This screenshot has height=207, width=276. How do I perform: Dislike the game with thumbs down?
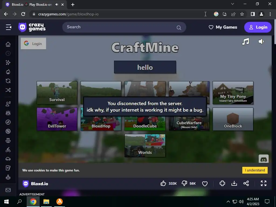click(184, 183)
